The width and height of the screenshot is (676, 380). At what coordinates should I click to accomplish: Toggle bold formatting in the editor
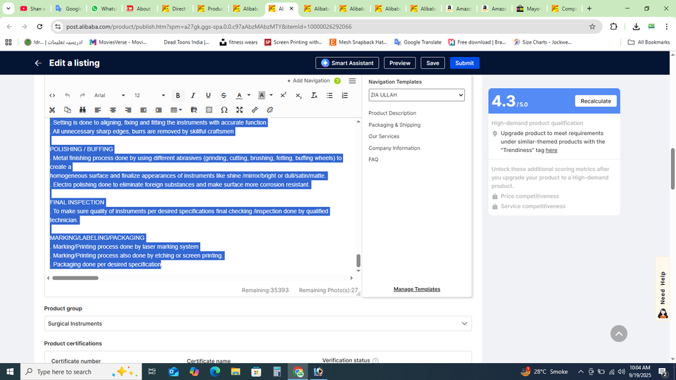(177, 96)
